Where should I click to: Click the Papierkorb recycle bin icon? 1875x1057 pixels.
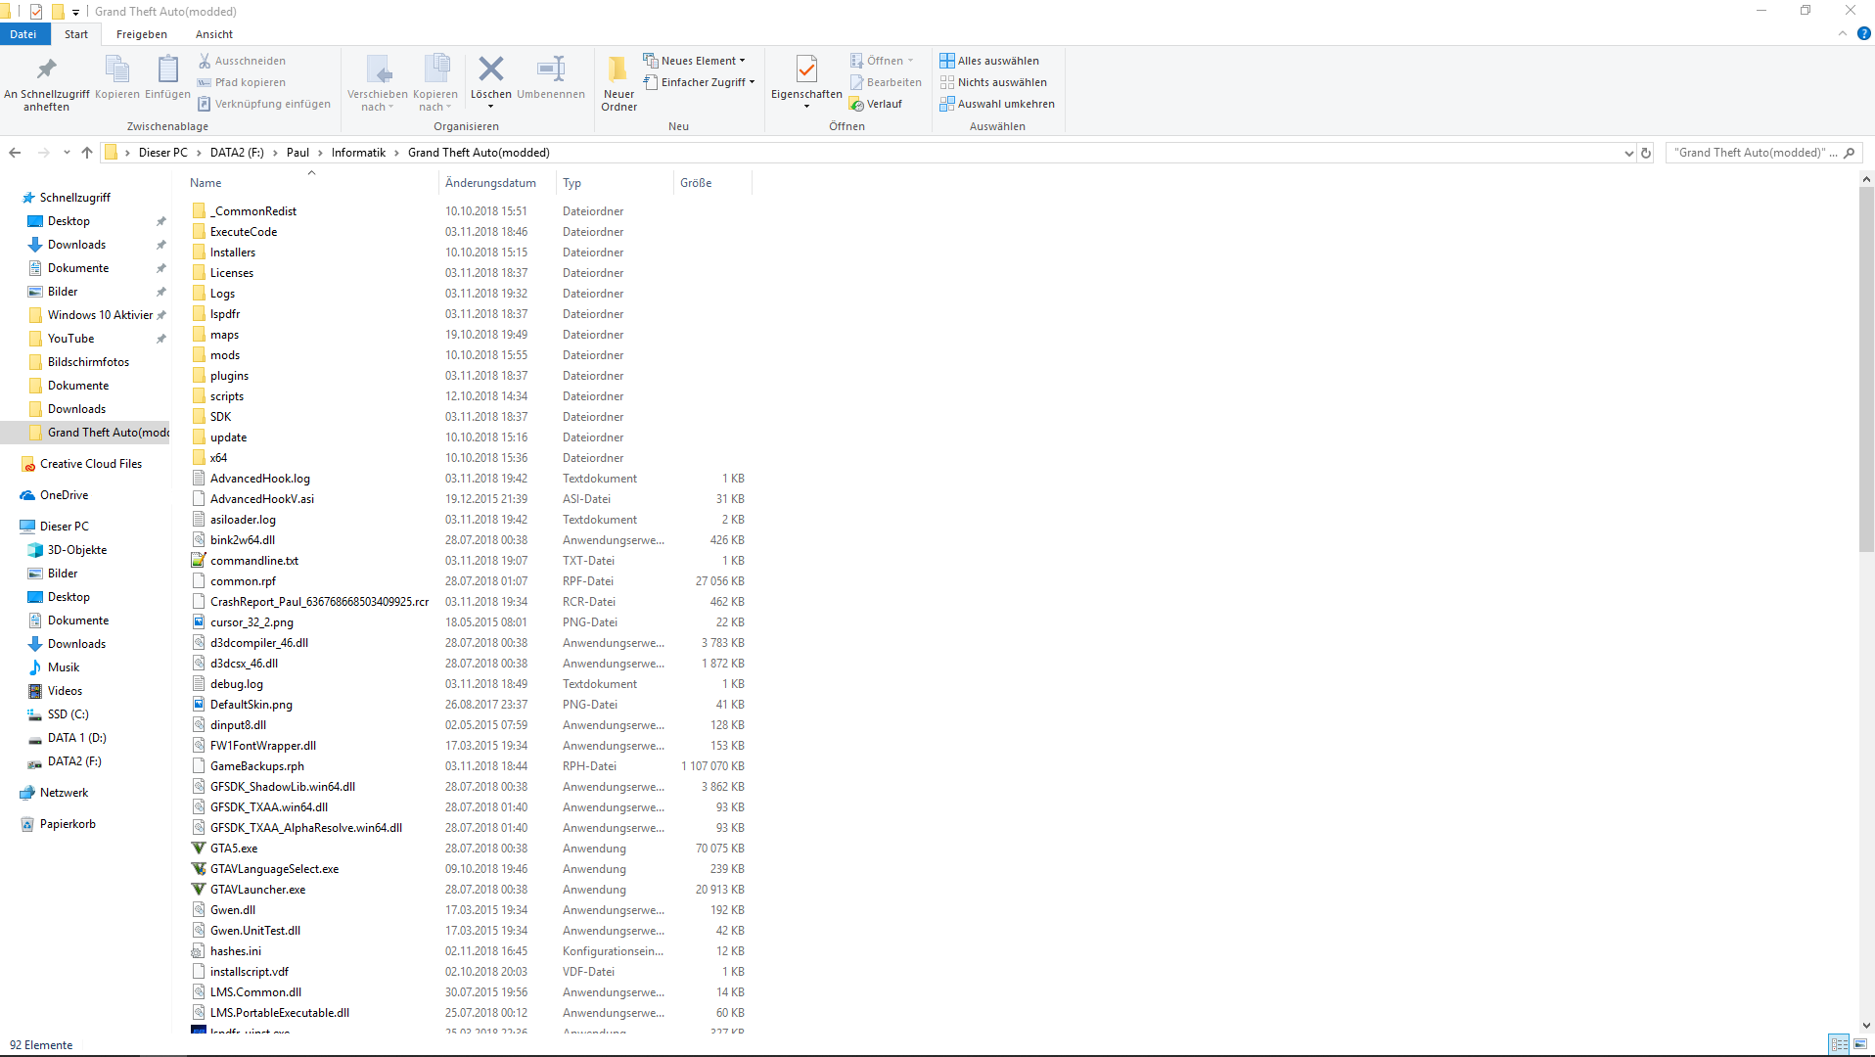[x=28, y=824]
